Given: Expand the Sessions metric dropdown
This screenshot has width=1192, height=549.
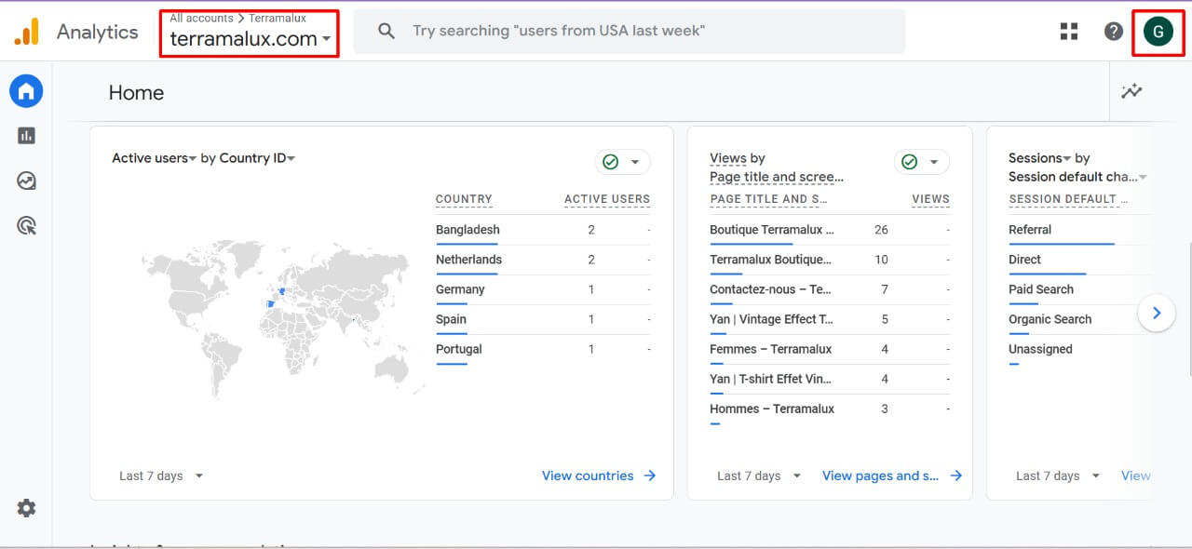Looking at the screenshot, I should pyautogui.click(x=1039, y=158).
